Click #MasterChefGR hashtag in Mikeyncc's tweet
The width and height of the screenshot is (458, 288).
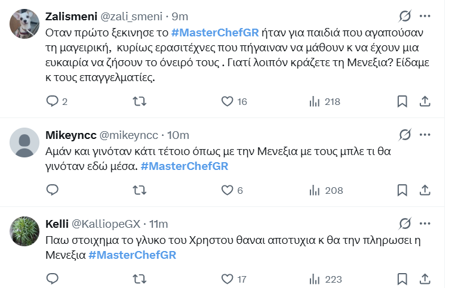[184, 166]
